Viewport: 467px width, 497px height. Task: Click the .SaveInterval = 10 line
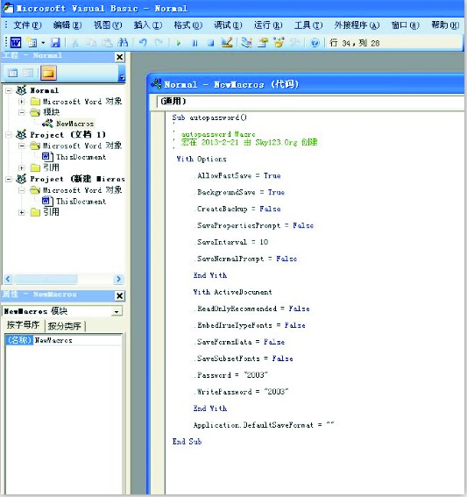point(231,242)
